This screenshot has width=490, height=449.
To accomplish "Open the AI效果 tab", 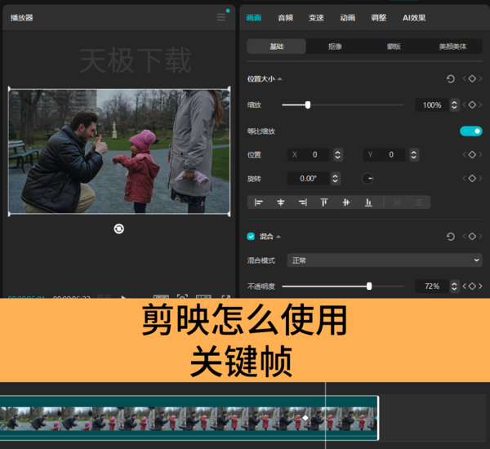I will (x=414, y=18).
